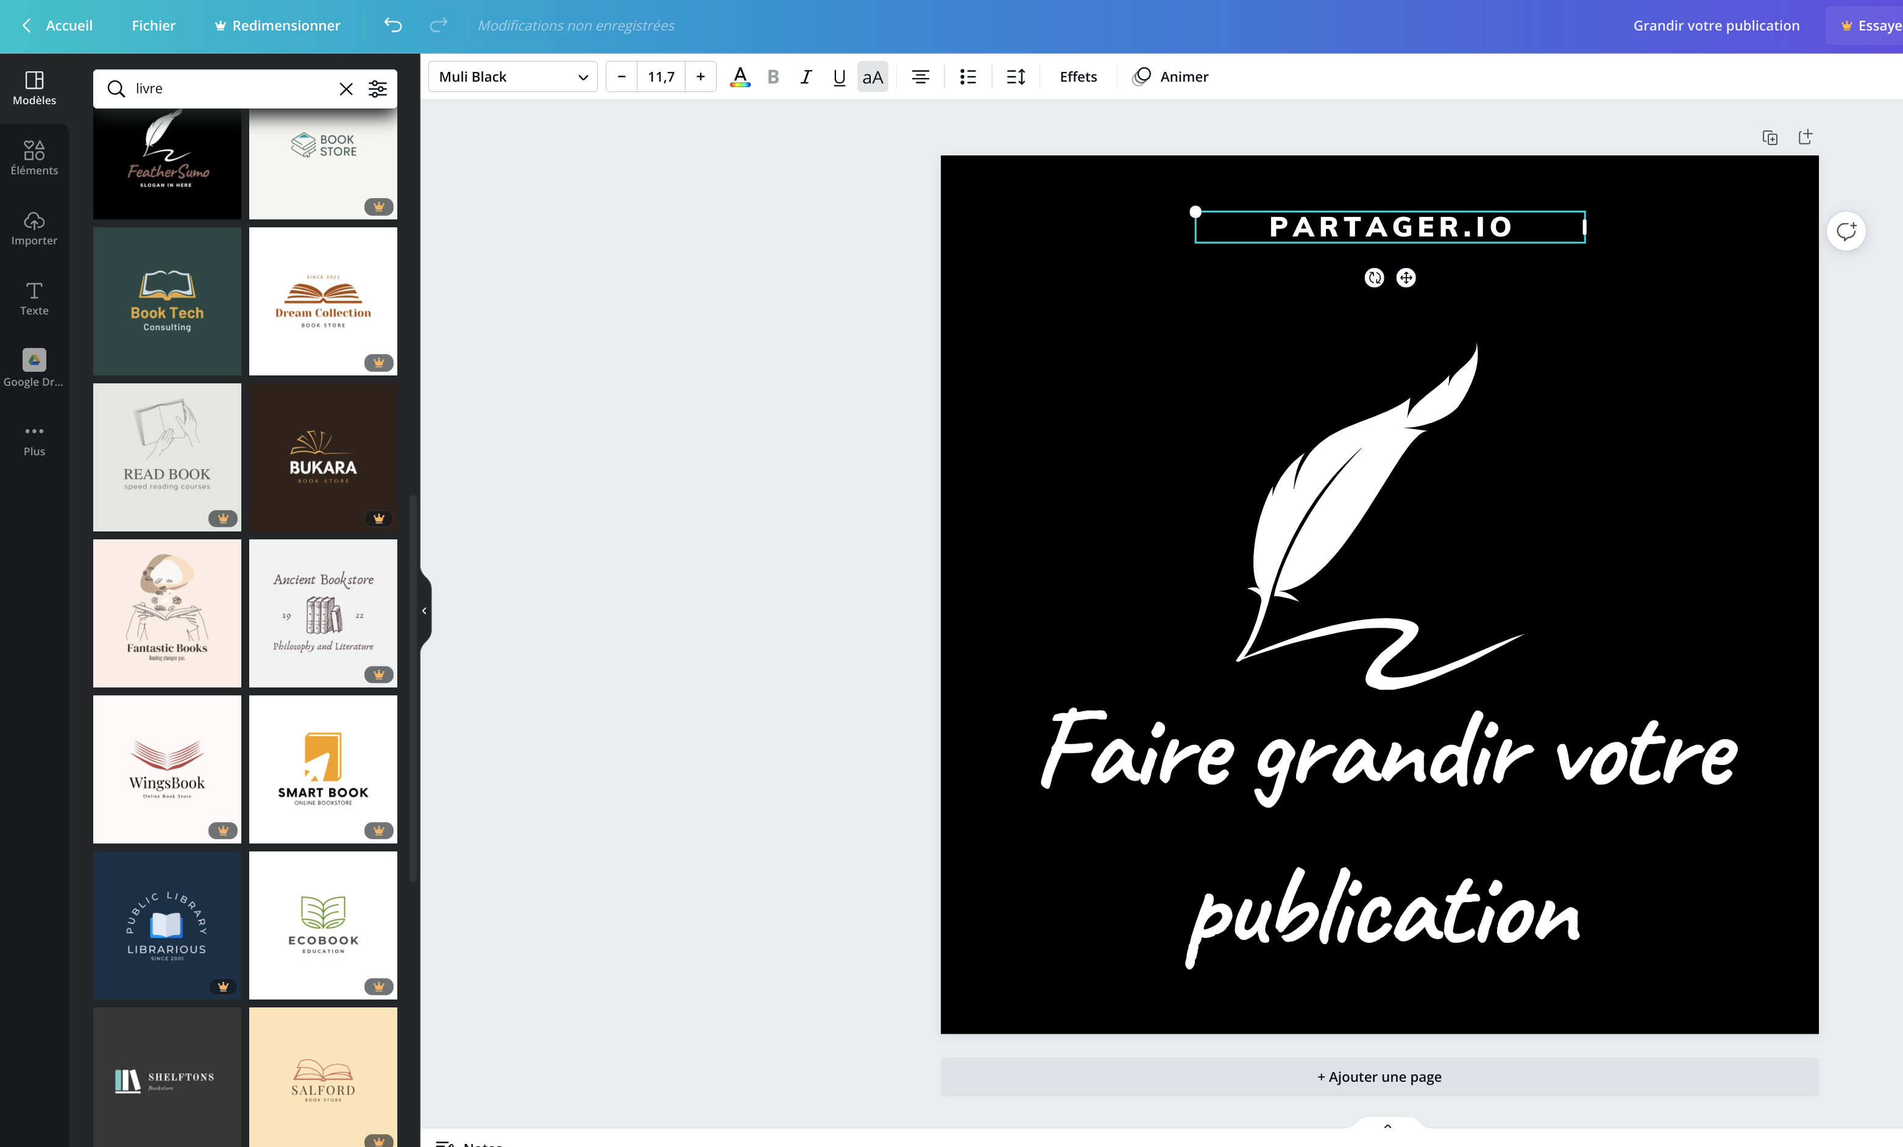This screenshot has height=1147, width=1903.
Task: Clear the search field with X
Action: pos(346,89)
